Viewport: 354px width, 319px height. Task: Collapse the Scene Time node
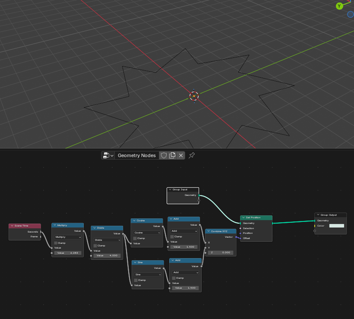[12, 226]
